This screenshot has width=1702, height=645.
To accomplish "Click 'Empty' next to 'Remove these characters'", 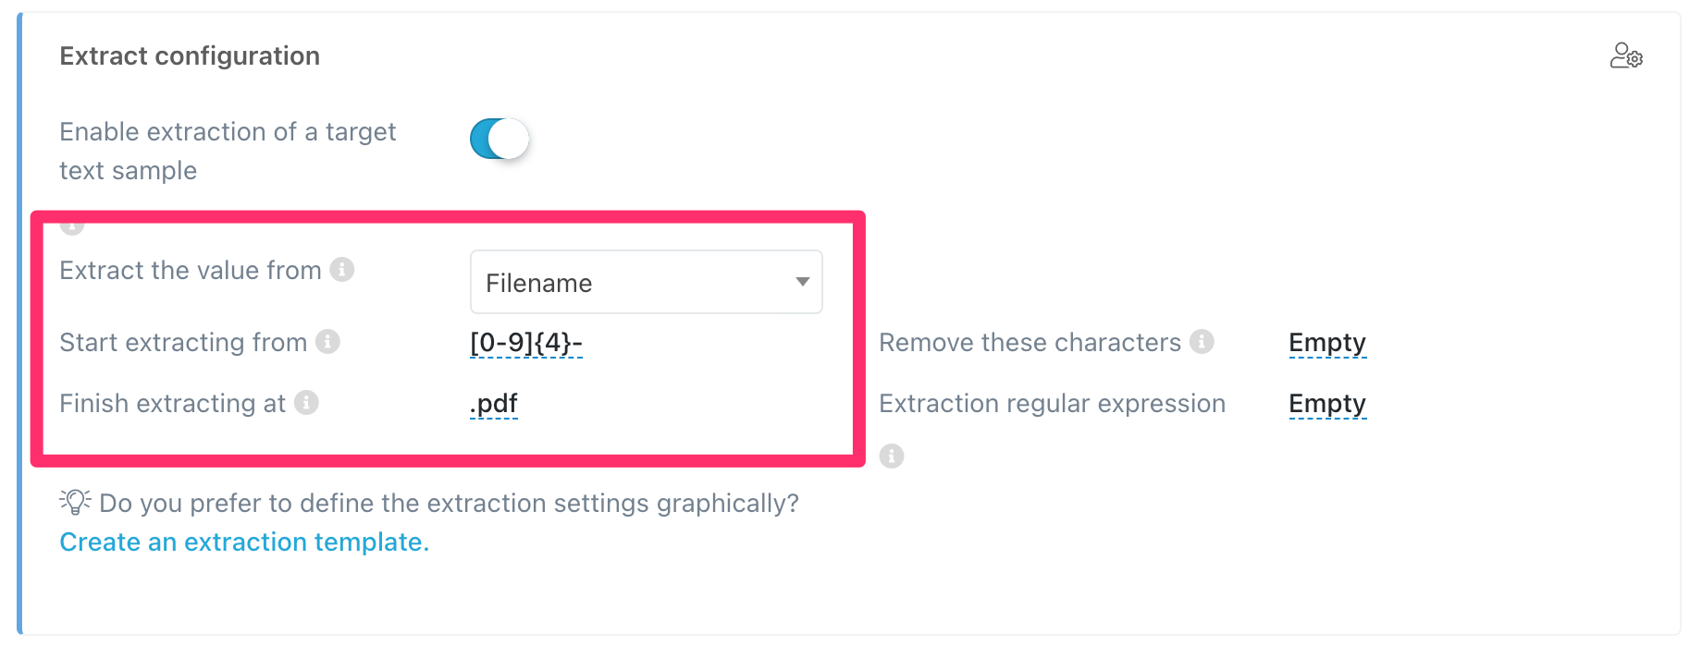I will coord(1327,342).
